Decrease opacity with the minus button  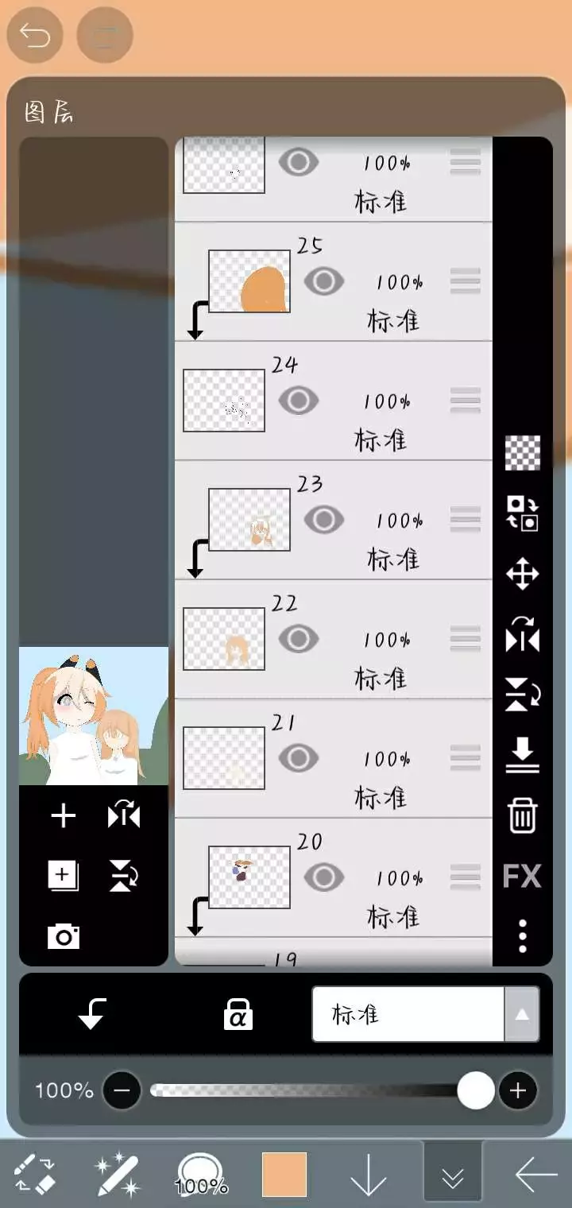coord(122,1090)
